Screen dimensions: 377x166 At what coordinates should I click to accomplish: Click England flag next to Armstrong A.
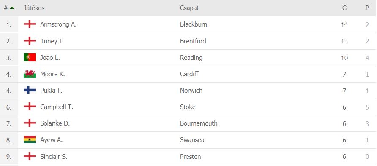(30, 24)
